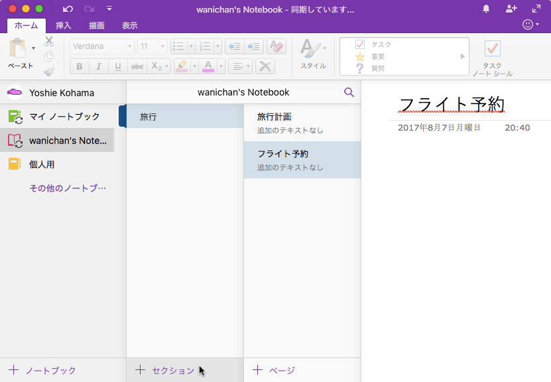Open その他のノートブック link
The width and height of the screenshot is (551, 382).
(x=68, y=188)
